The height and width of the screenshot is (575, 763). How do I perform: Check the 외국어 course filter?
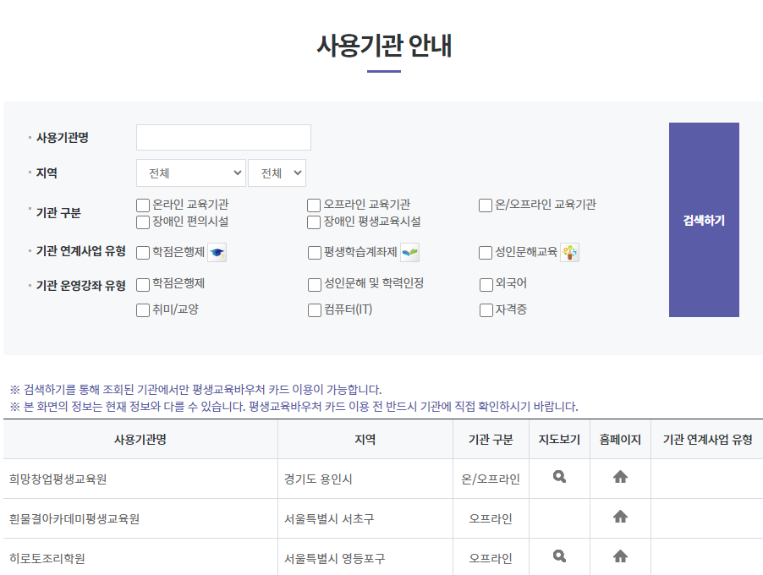pyautogui.click(x=485, y=285)
